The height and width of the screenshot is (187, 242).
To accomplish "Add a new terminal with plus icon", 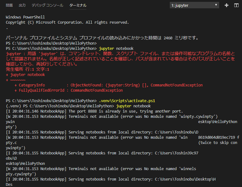I will coord(227,6).
